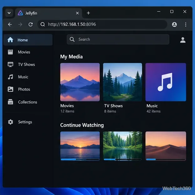Click the "42 items" text
Viewport: 195px width, 195px height.
coord(154,111)
